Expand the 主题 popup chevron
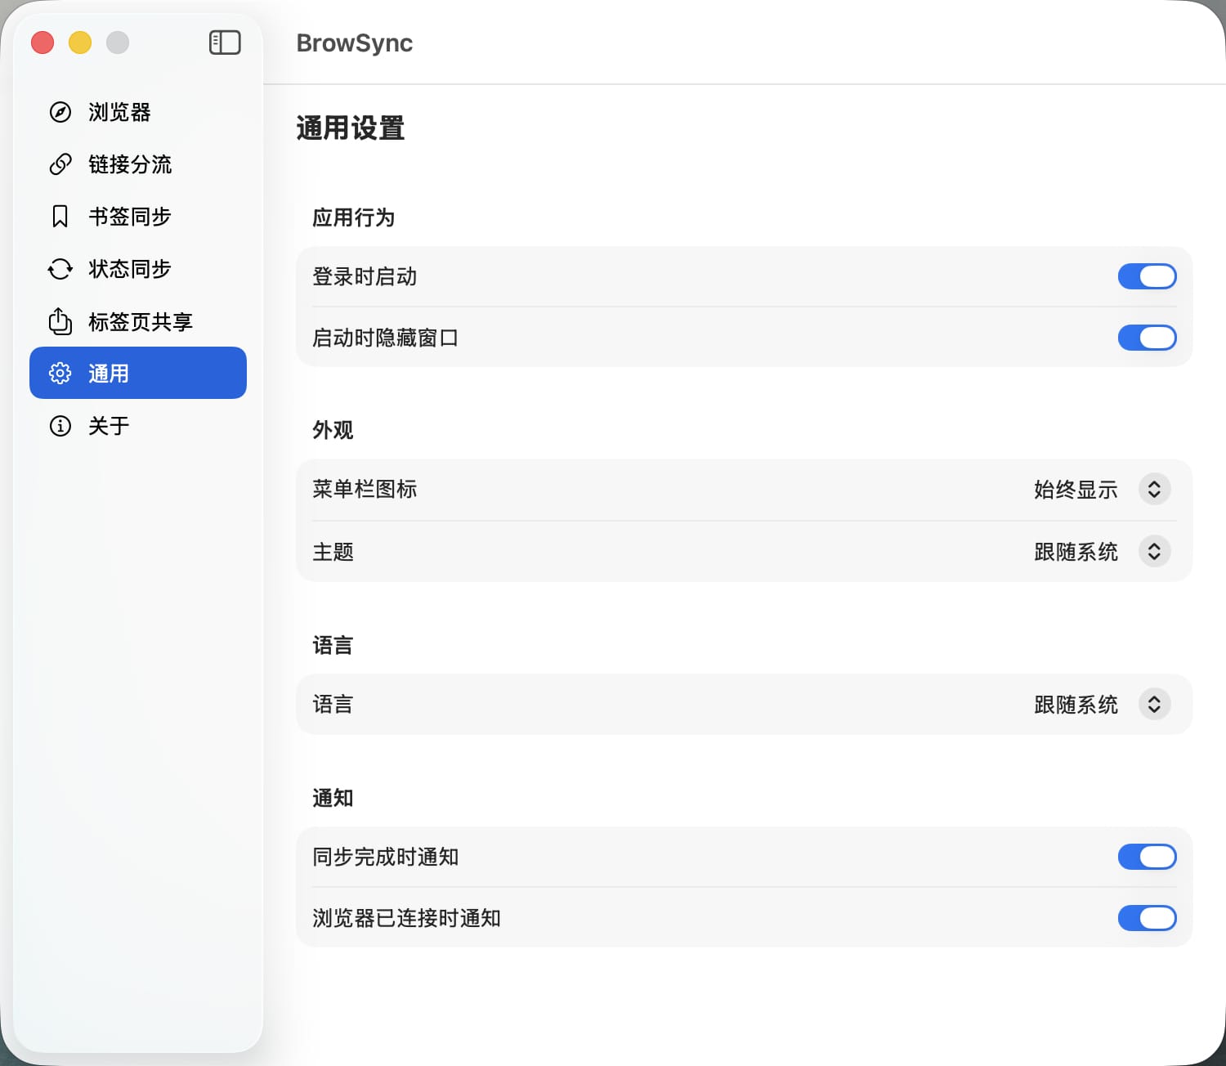 pos(1154,552)
